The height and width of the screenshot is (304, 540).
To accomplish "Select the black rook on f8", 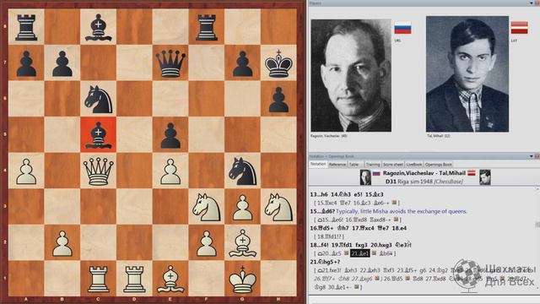I will pos(207,27).
